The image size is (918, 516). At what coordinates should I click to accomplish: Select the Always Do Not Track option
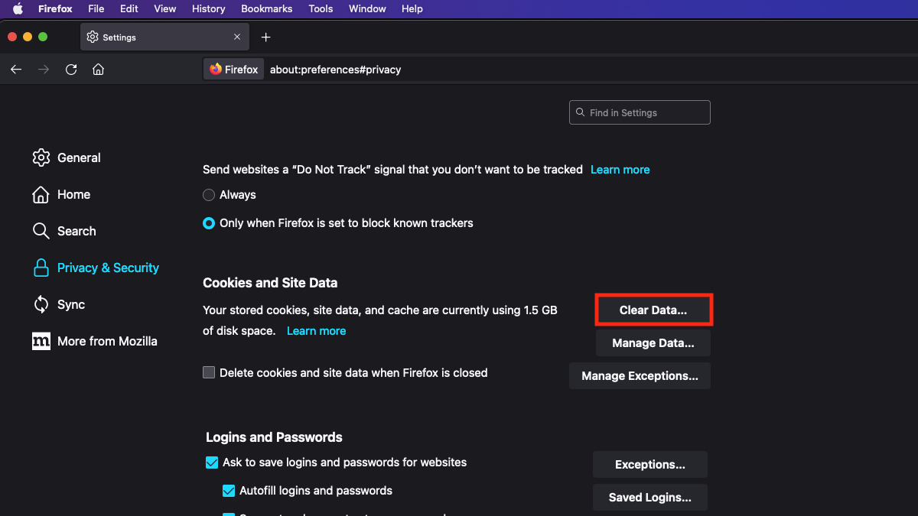coord(209,195)
